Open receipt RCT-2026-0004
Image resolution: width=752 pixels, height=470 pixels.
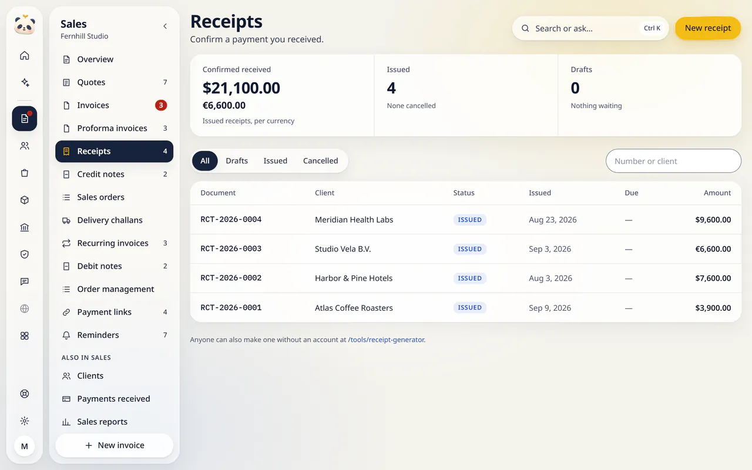point(466,220)
